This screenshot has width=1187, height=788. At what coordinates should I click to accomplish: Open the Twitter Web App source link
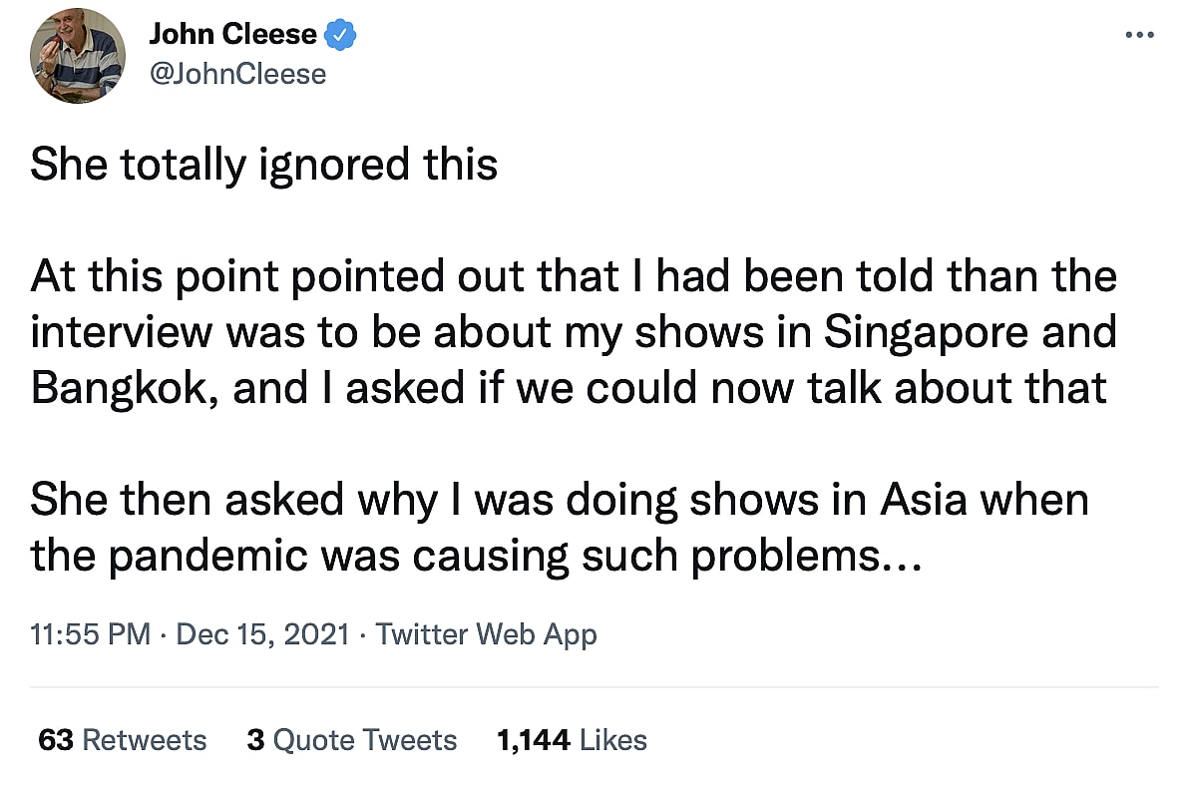pos(486,634)
